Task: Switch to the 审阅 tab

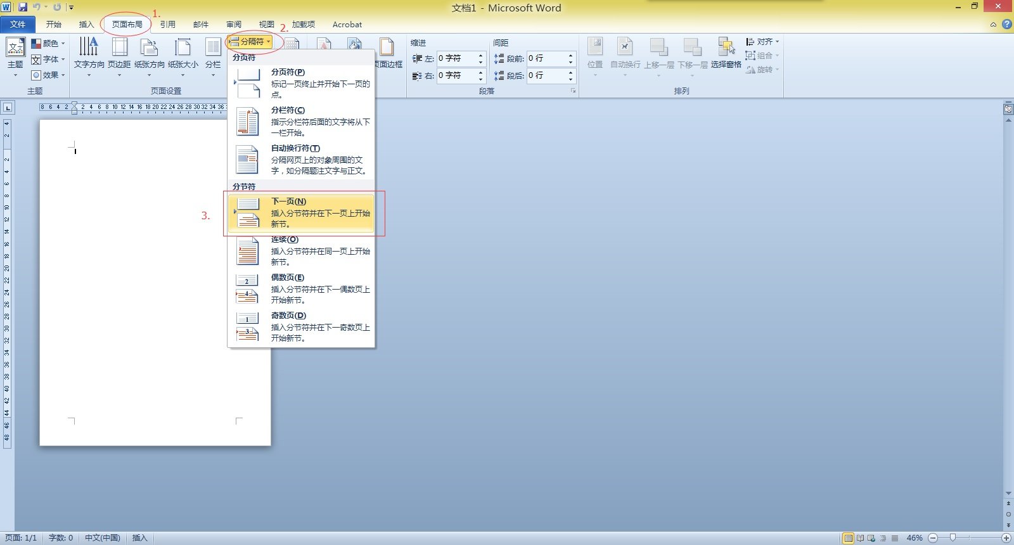Action: pos(234,25)
